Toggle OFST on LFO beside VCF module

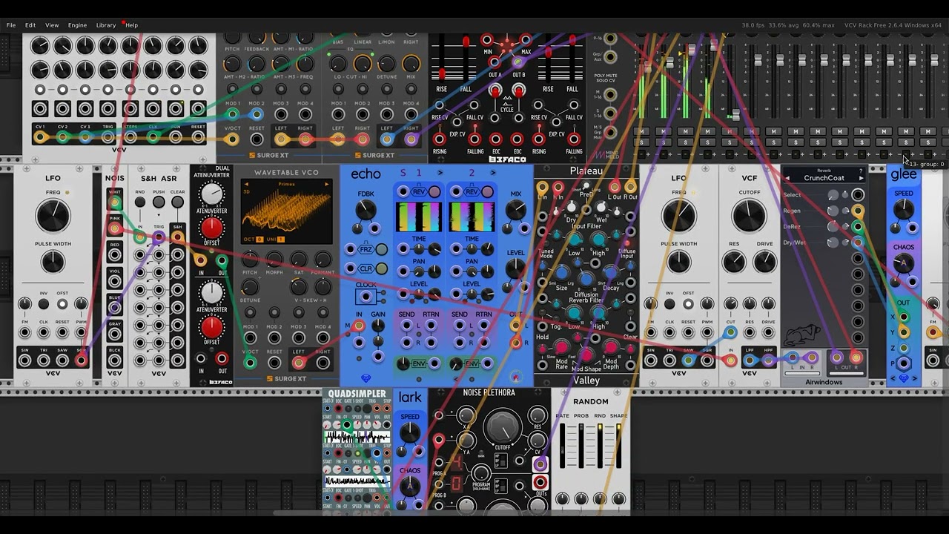[688, 304]
